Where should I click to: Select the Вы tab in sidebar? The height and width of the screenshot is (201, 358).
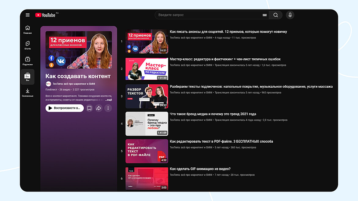[28, 77]
